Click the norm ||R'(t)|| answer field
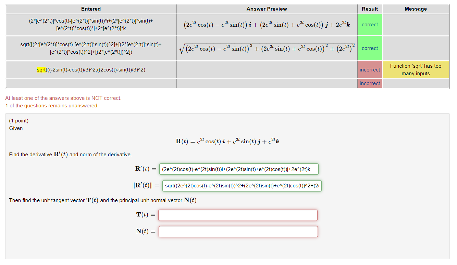Screen dimensions: 457x265 (241, 186)
